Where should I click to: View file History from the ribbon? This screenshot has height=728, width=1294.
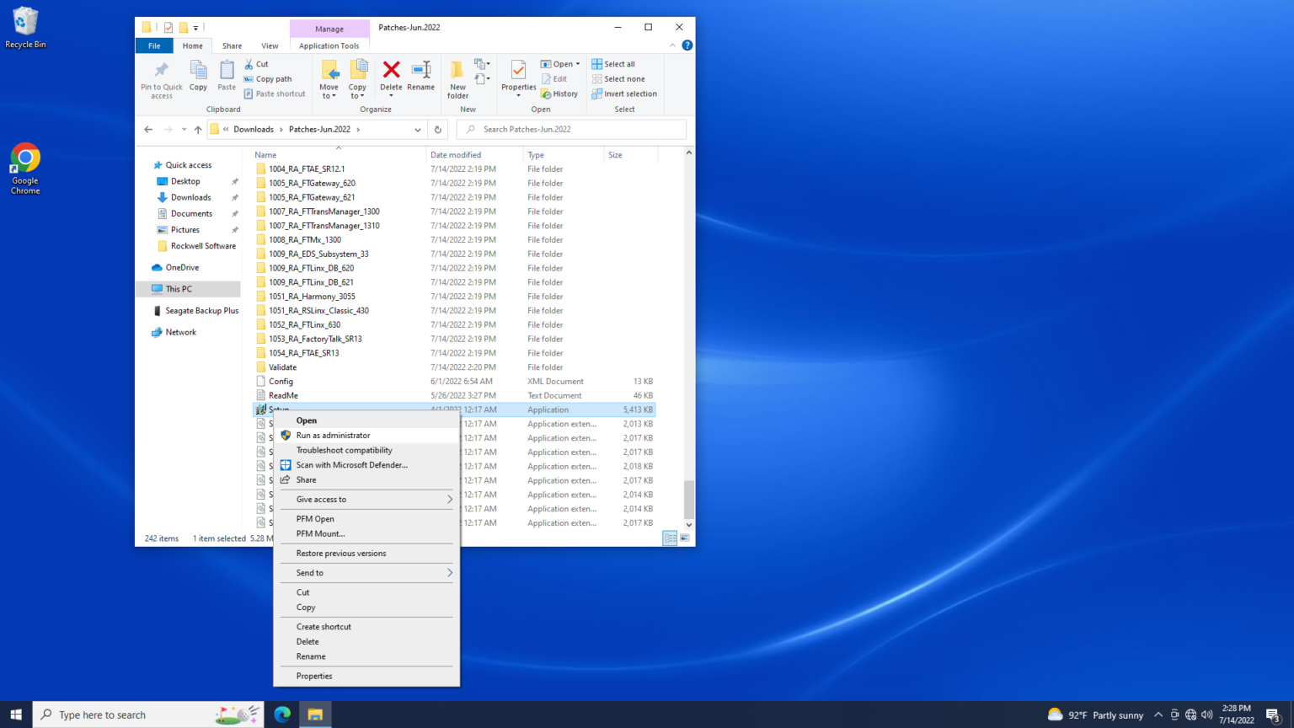(x=559, y=94)
